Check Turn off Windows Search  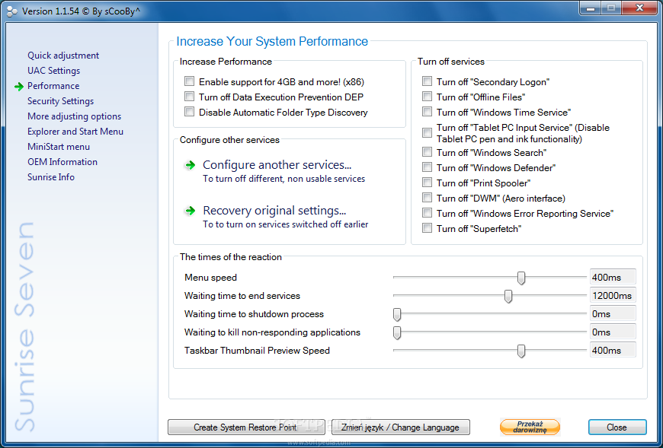pyautogui.click(x=427, y=152)
